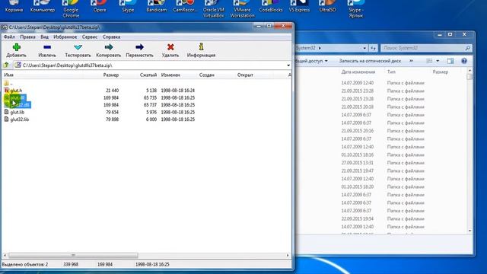Open the Корзина desktop icon
The width and height of the screenshot is (487, 274).
[14, 6]
